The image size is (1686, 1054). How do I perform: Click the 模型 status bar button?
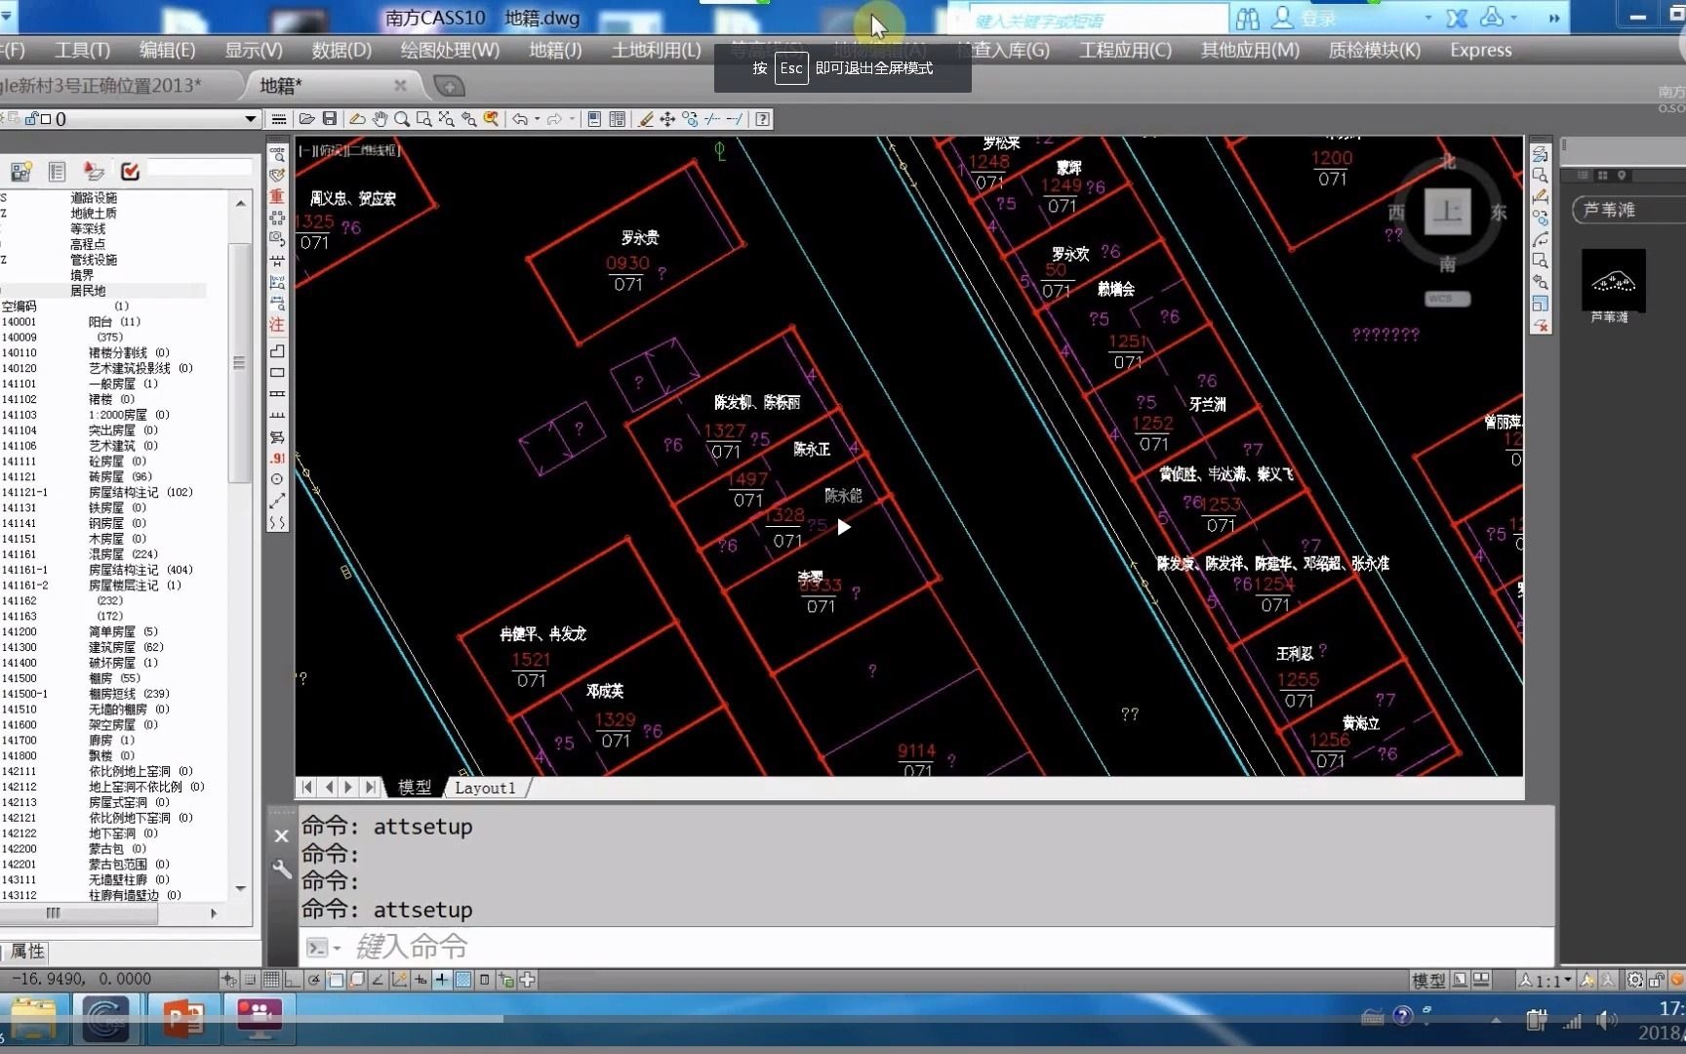(x=1428, y=980)
